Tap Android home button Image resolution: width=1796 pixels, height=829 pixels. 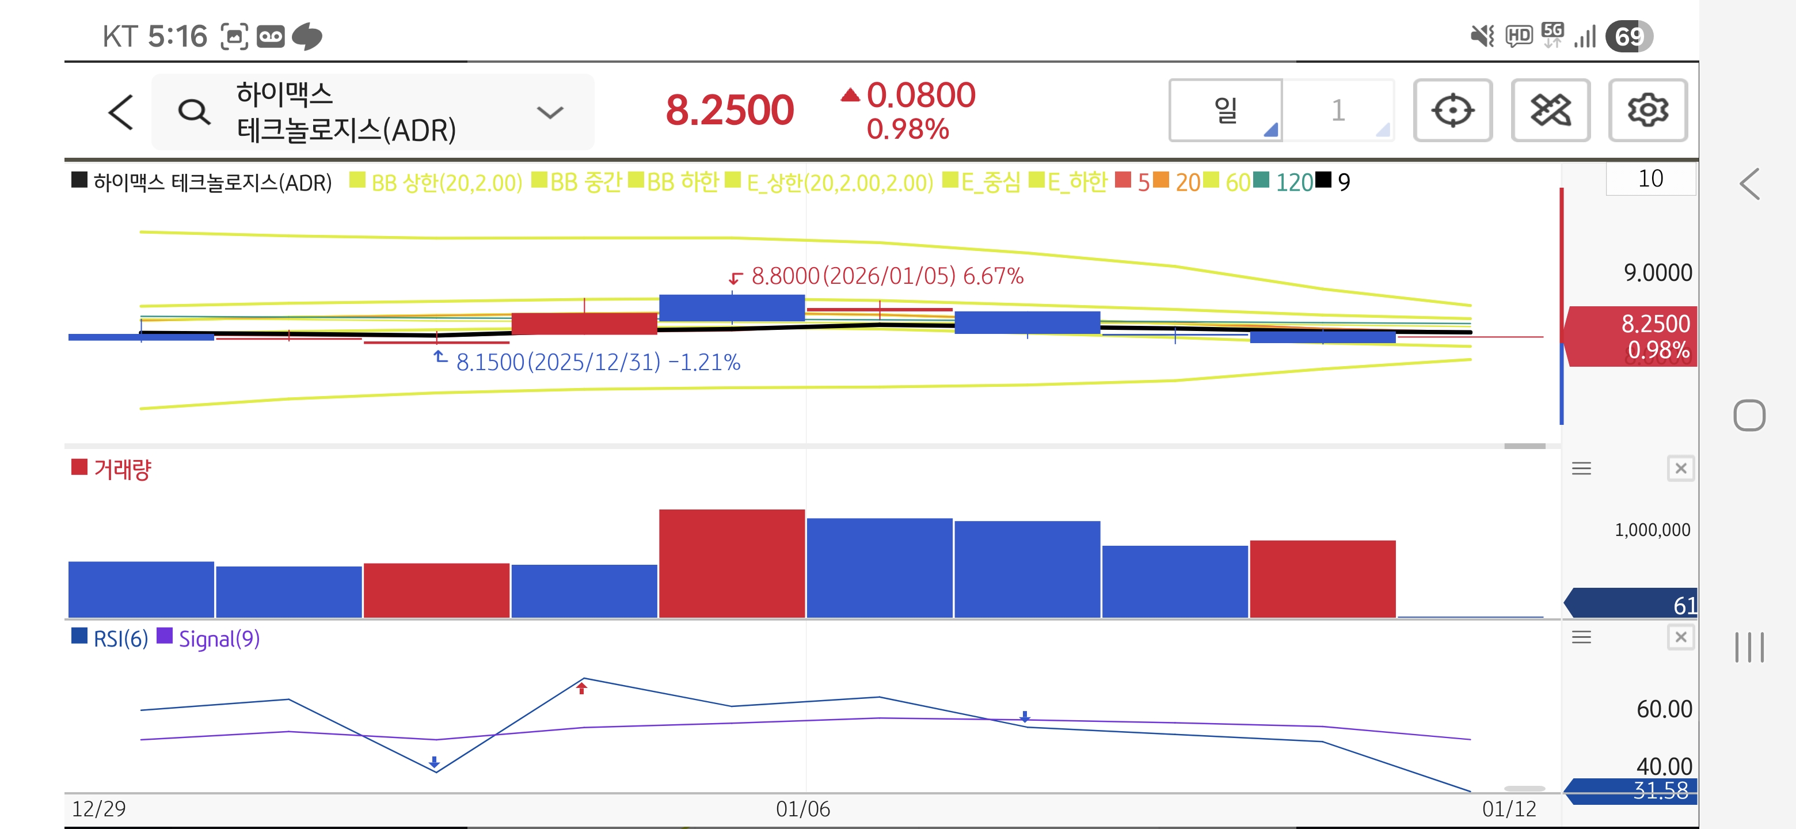[1749, 416]
